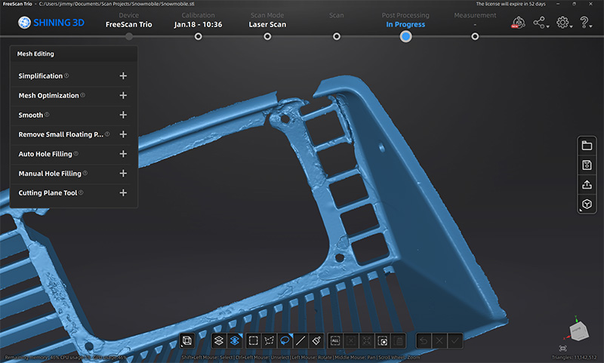Open the settings gear dropdown

[x=563, y=23]
